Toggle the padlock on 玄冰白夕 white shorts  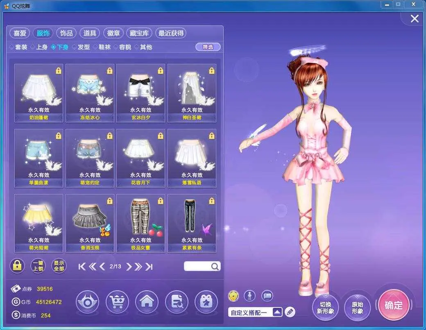pyautogui.click(x=161, y=71)
